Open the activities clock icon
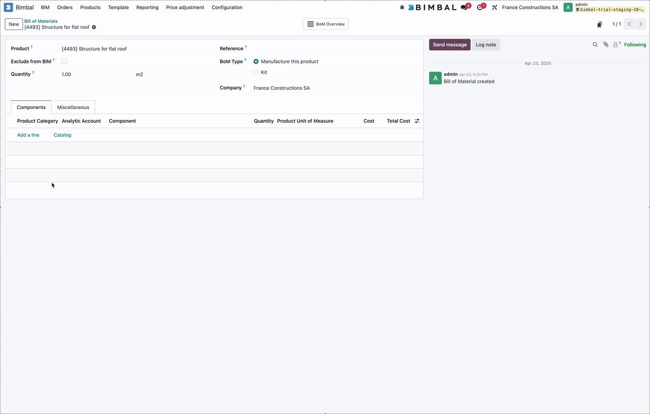 pos(480,8)
